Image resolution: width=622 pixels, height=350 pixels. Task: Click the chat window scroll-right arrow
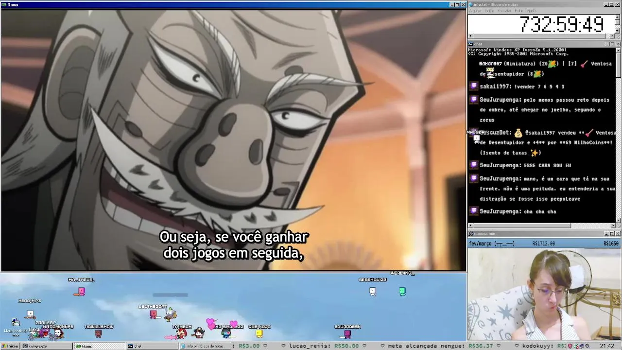pyautogui.click(x=612, y=226)
